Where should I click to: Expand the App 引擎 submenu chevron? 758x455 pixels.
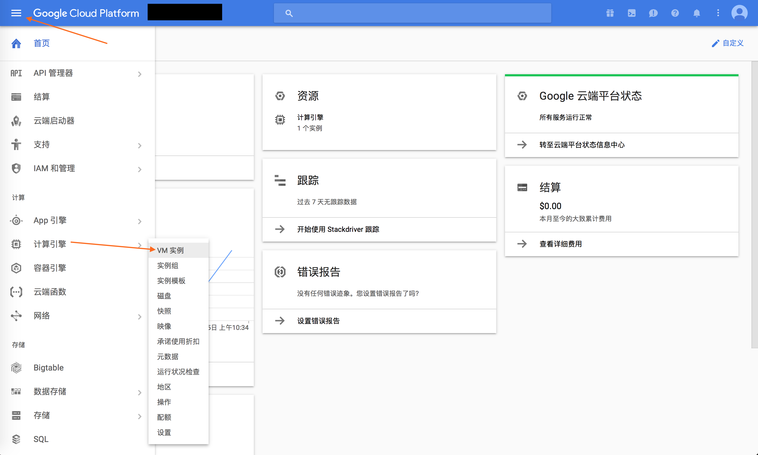(140, 221)
